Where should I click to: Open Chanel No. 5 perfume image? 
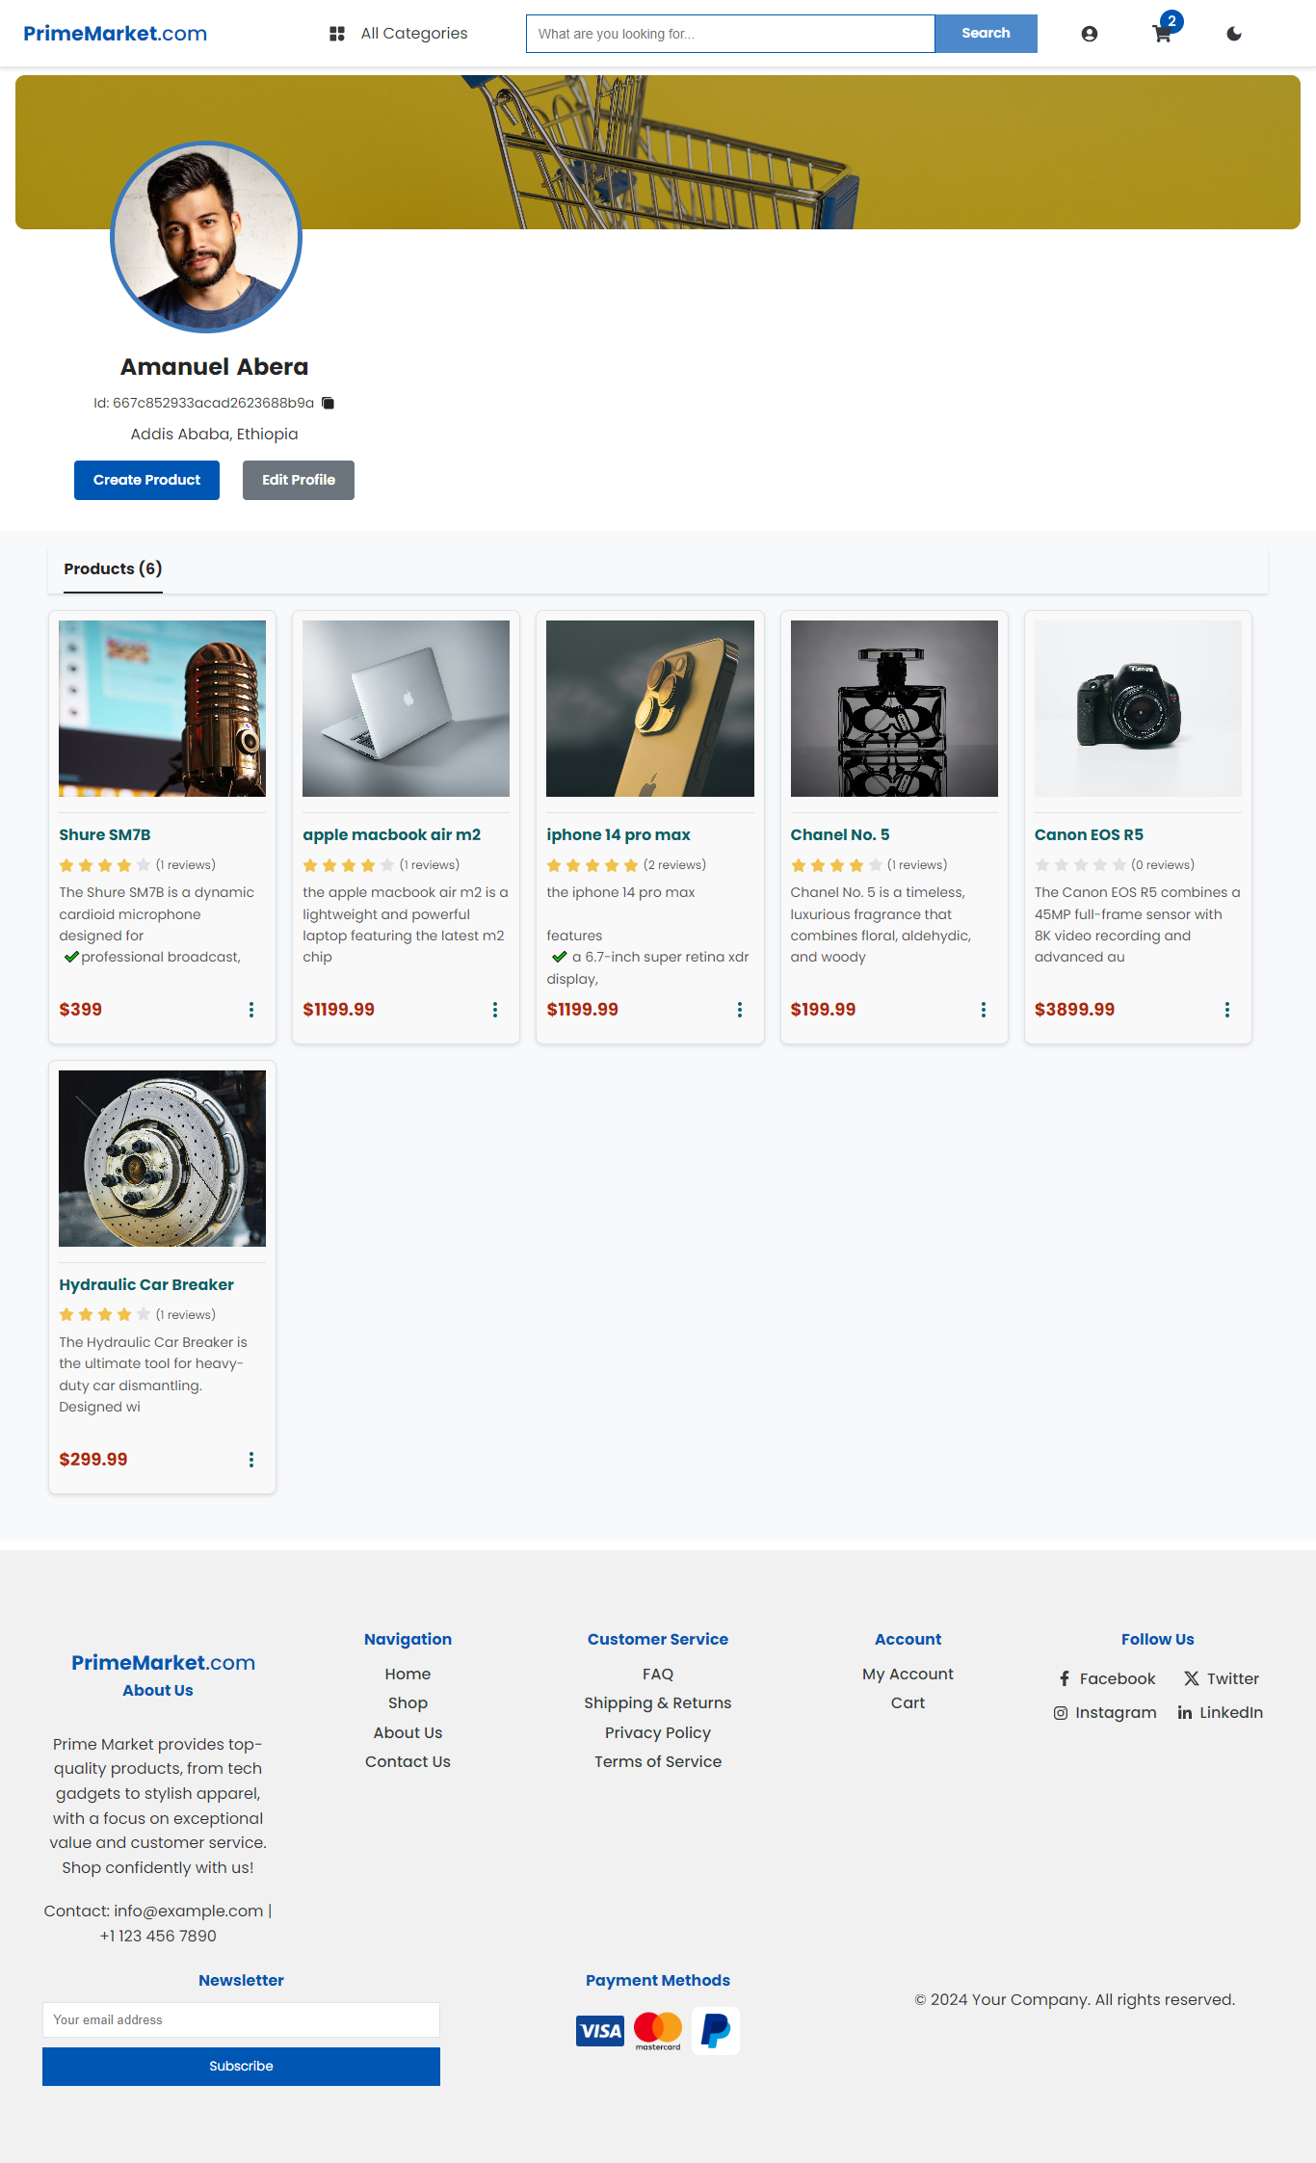click(x=894, y=708)
